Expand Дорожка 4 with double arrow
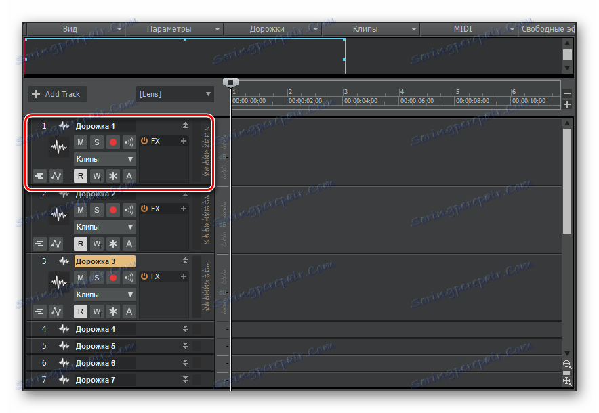 click(x=185, y=328)
